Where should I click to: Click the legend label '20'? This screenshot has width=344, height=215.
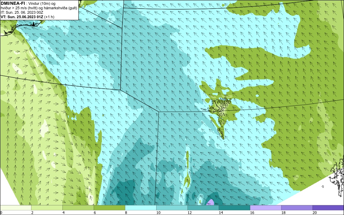(x=315, y=213)
